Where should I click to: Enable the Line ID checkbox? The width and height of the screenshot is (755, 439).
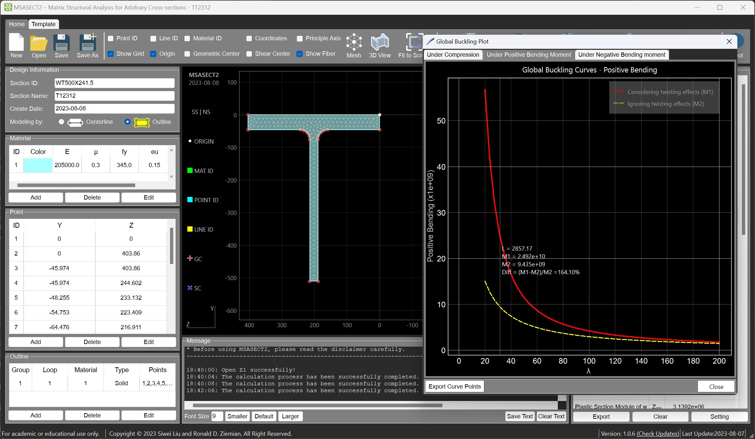click(153, 39)
